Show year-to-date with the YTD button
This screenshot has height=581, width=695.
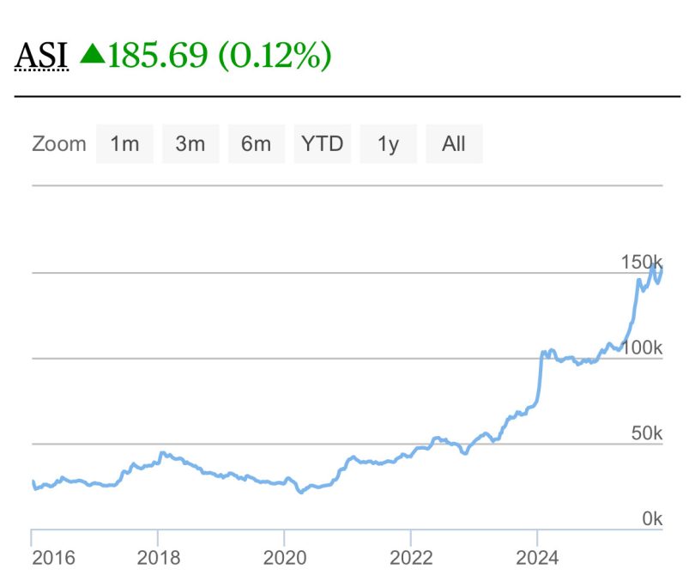click(x=322, y=144)
